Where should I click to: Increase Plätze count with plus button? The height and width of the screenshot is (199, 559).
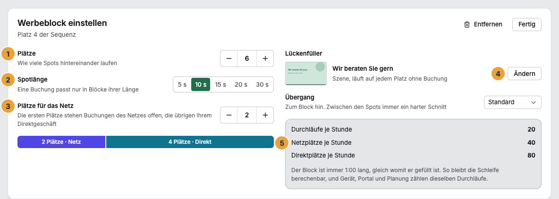pos(265,58)
